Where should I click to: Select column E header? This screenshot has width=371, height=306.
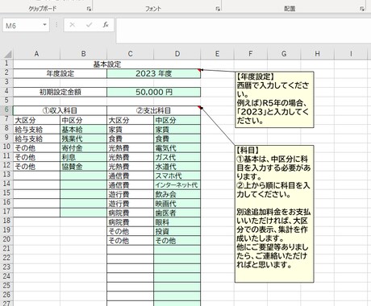pyautogui.click(x=217, y=54)
